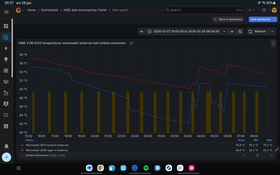
Task: Toggle Warmwater (BT7) series in legend
Action: click(x=47, y=145)
